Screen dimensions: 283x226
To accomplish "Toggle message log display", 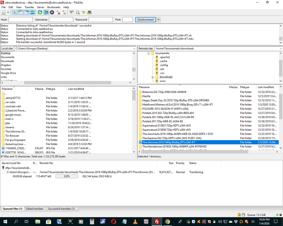I will coord(14,12).
